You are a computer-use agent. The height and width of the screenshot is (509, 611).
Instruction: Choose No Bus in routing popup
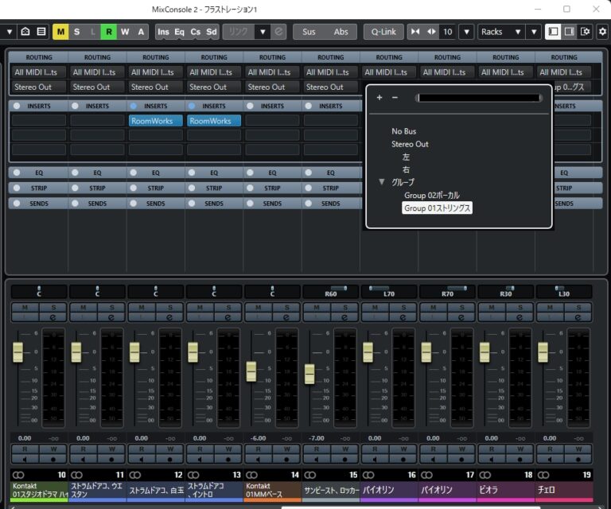(x=403, y=131)
